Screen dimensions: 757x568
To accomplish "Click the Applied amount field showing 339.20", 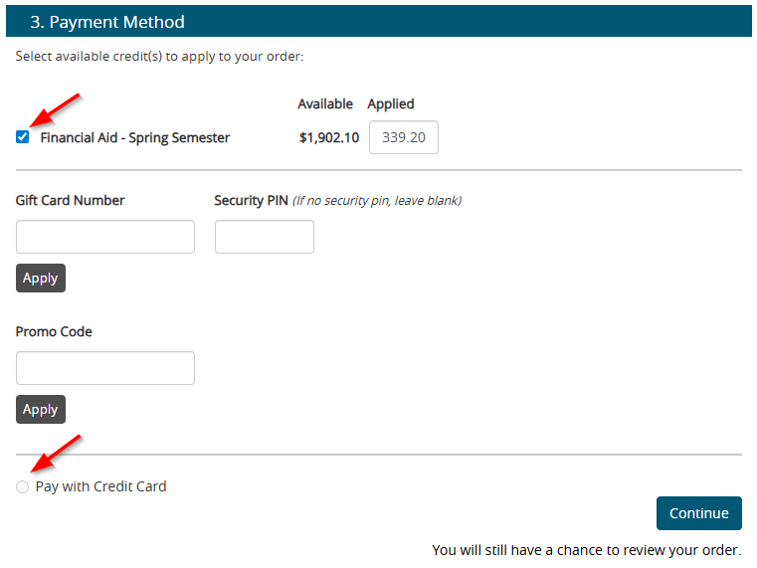I will [x=403, y=138].
